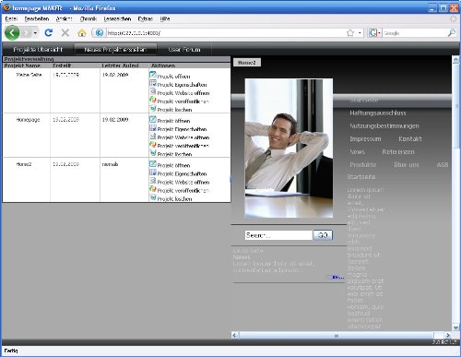Click Impressum link in preview
Screen dimensions: 461x357
click(x=365, y=139)
